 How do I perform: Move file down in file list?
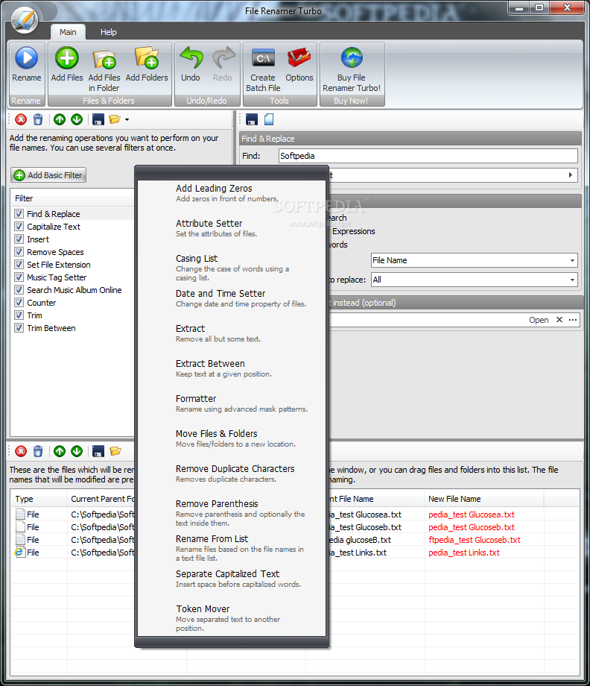(77, 451)
